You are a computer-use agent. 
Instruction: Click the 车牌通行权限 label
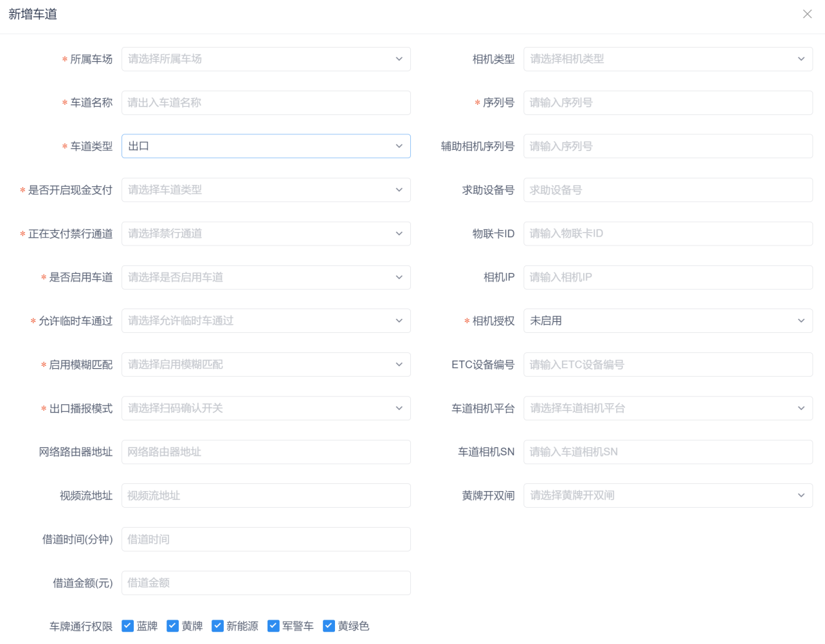(x=81, y=626)
